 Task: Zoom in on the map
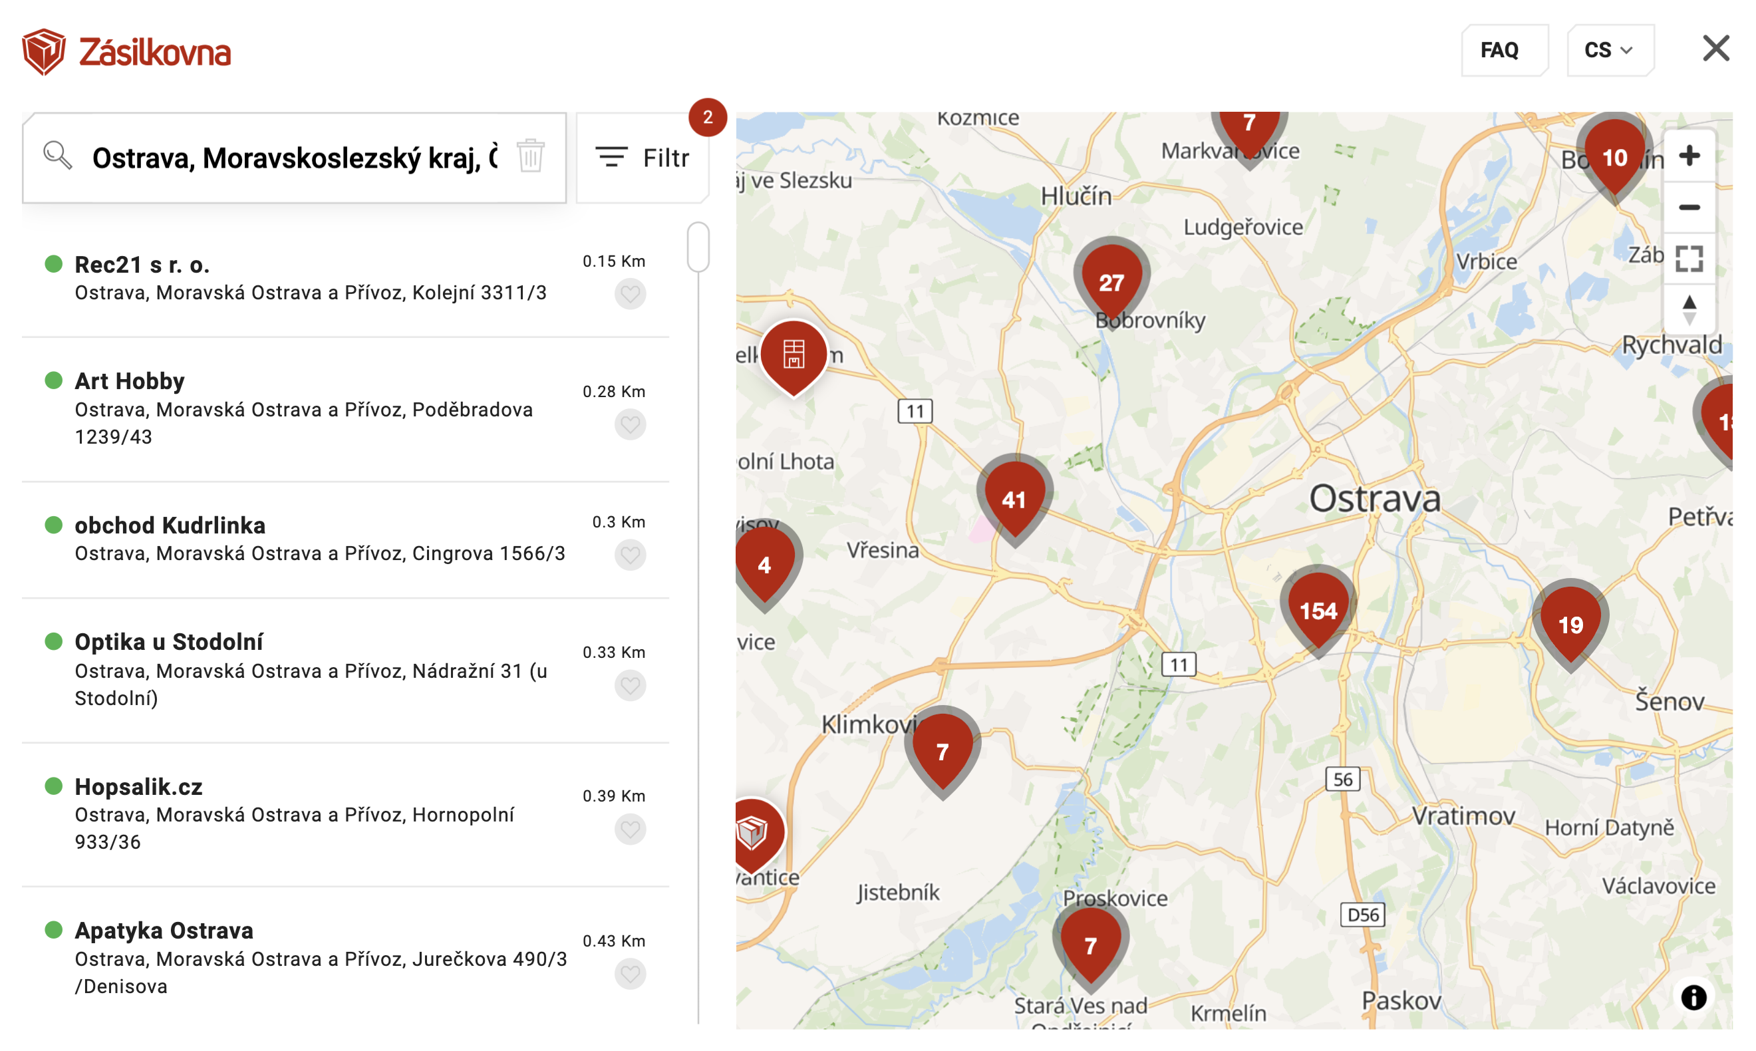[x=1689, y=156]
